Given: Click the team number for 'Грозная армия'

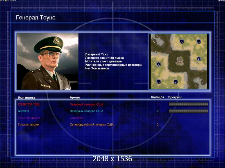Looking at the screenshot, I should (x=158, y=124).
